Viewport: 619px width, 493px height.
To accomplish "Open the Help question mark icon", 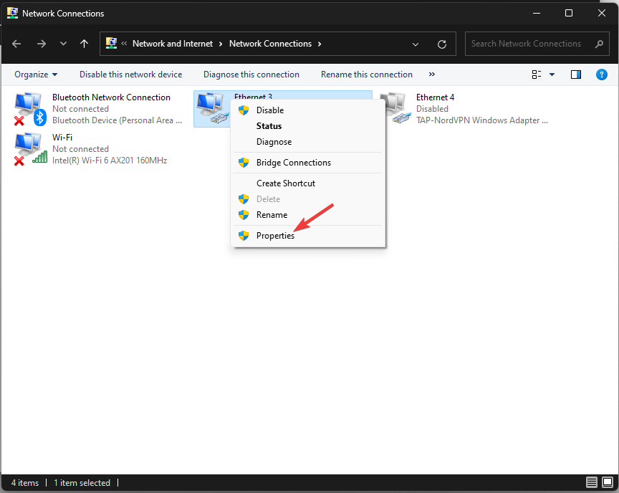I will click(602, 75).
